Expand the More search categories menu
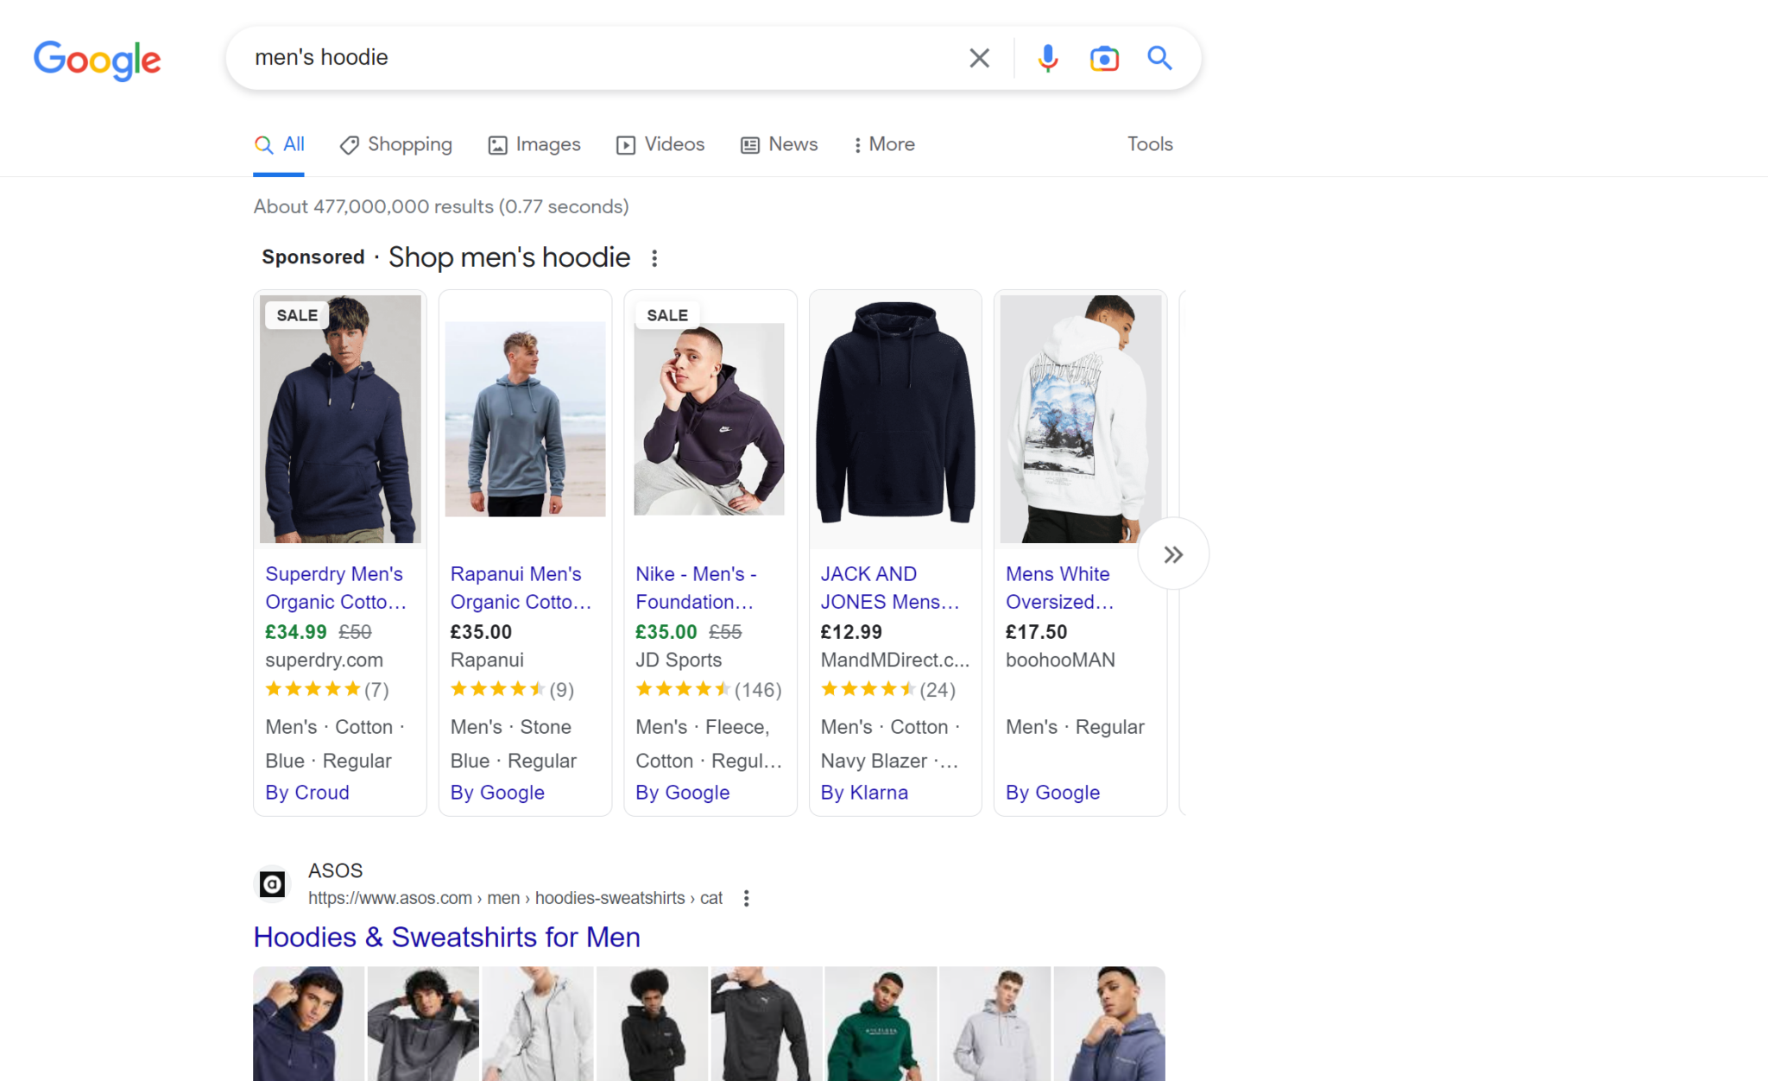The height and width of the screenshot is (1081, 1768). (883, 144)
